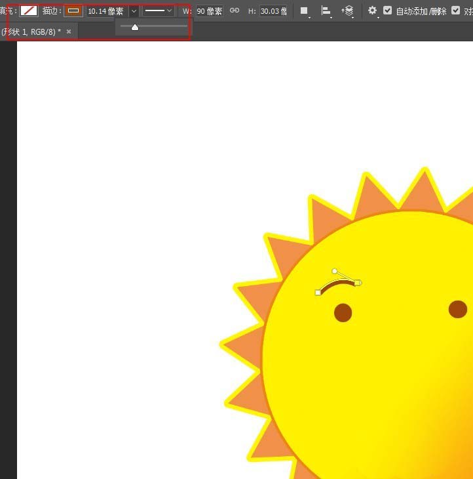
Task: Open the path arrangement stack icon
Action: point(348,11)
